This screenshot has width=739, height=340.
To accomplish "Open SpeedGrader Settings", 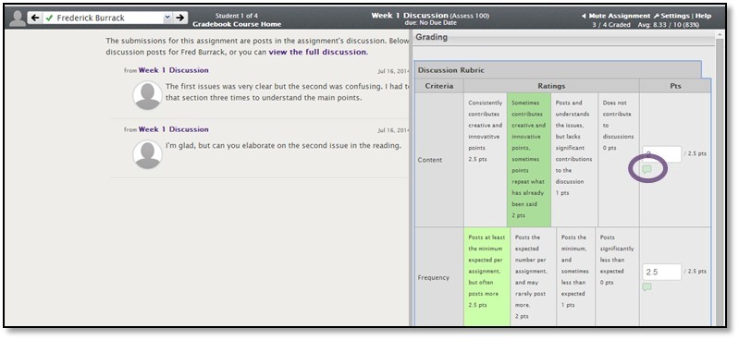I will click(672, 16).
